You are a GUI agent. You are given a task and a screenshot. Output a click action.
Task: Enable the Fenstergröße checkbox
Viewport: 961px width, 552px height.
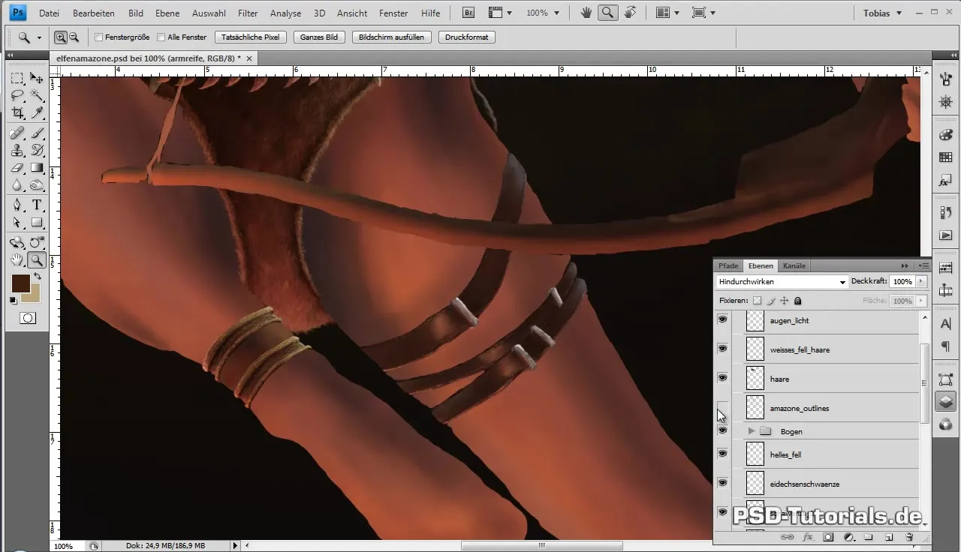99,37
